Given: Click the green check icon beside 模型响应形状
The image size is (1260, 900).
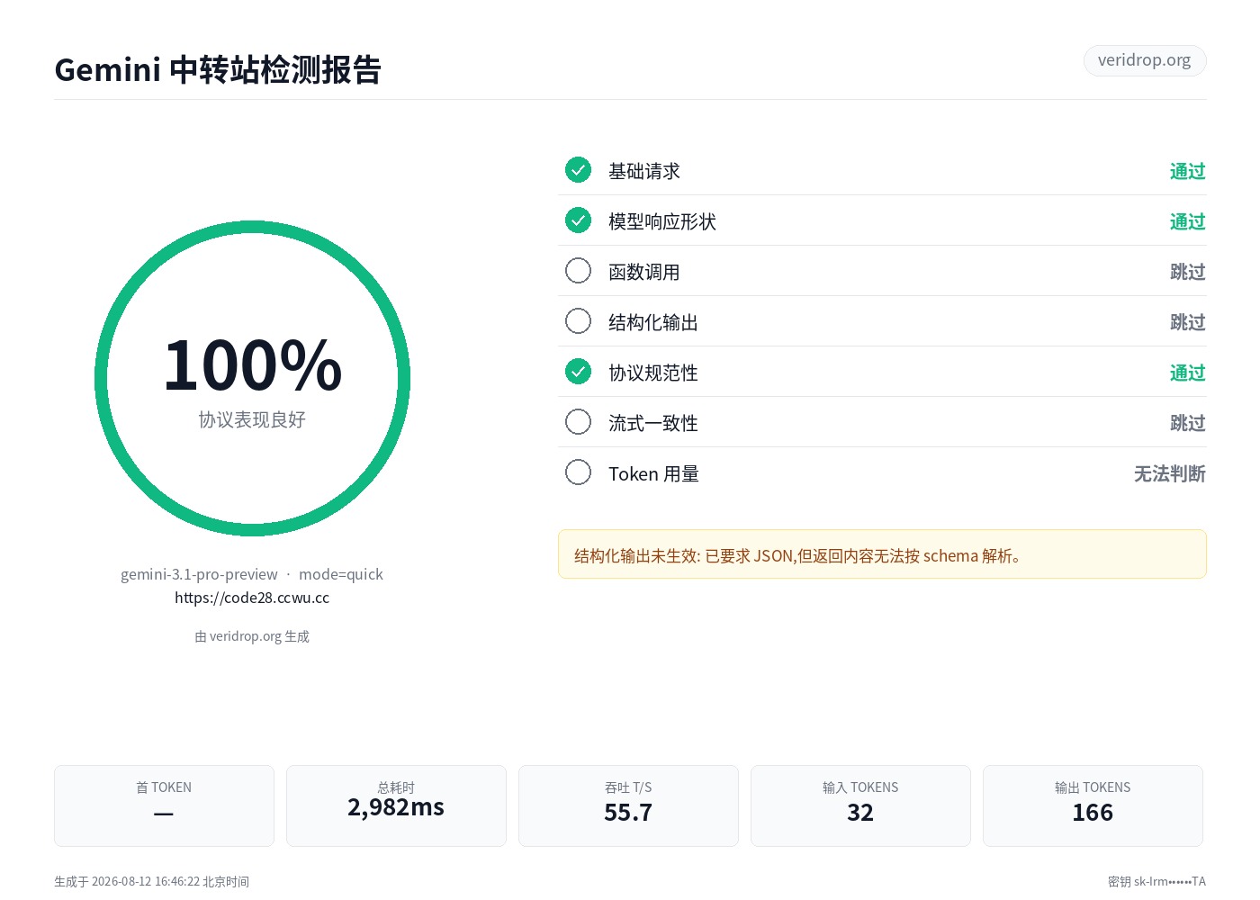Looking at the screenshot, I should [x=578, y=220].
